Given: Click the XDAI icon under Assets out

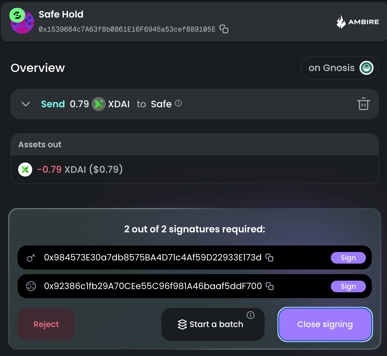Looking at the screenshot, I should (x=25, y=170).
